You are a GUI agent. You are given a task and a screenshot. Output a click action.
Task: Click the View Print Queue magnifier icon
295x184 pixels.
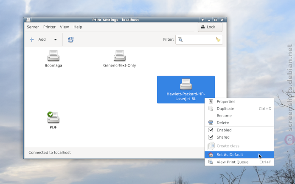(x=211, y=162)
